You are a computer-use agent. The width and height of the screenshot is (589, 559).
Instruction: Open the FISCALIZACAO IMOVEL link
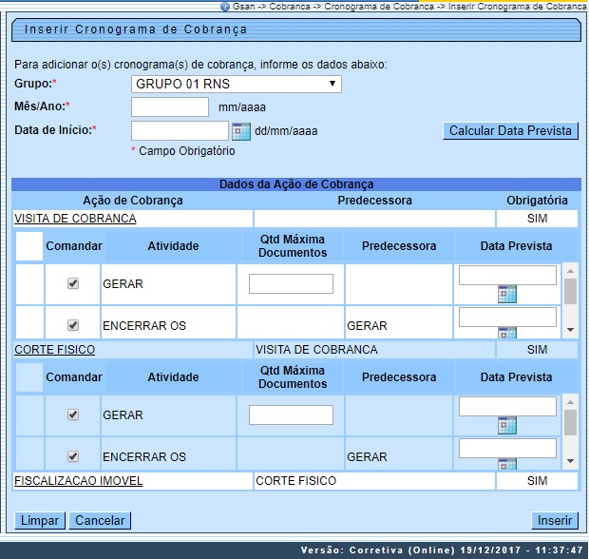tap(79, 481)
